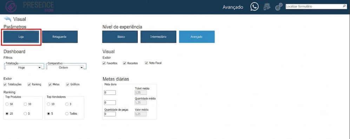Focus the Localizar formulário search field
Screen dimensions: 350x139
(x=314, y=6)
